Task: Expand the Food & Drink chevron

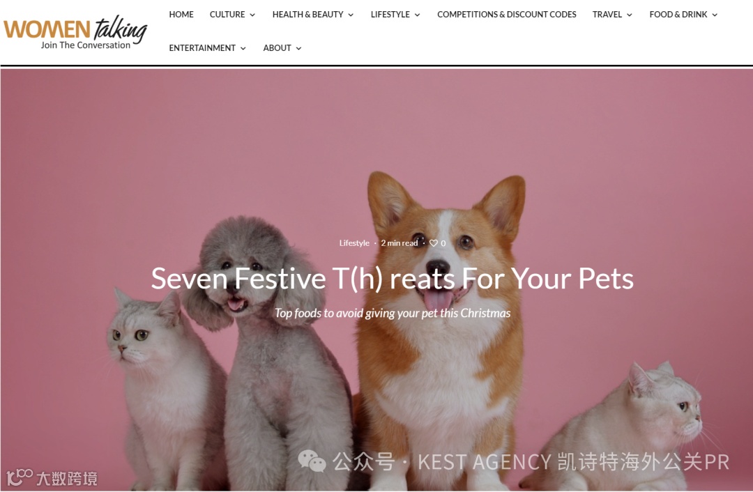Action: pyautogui.click(x=715, y=15)
